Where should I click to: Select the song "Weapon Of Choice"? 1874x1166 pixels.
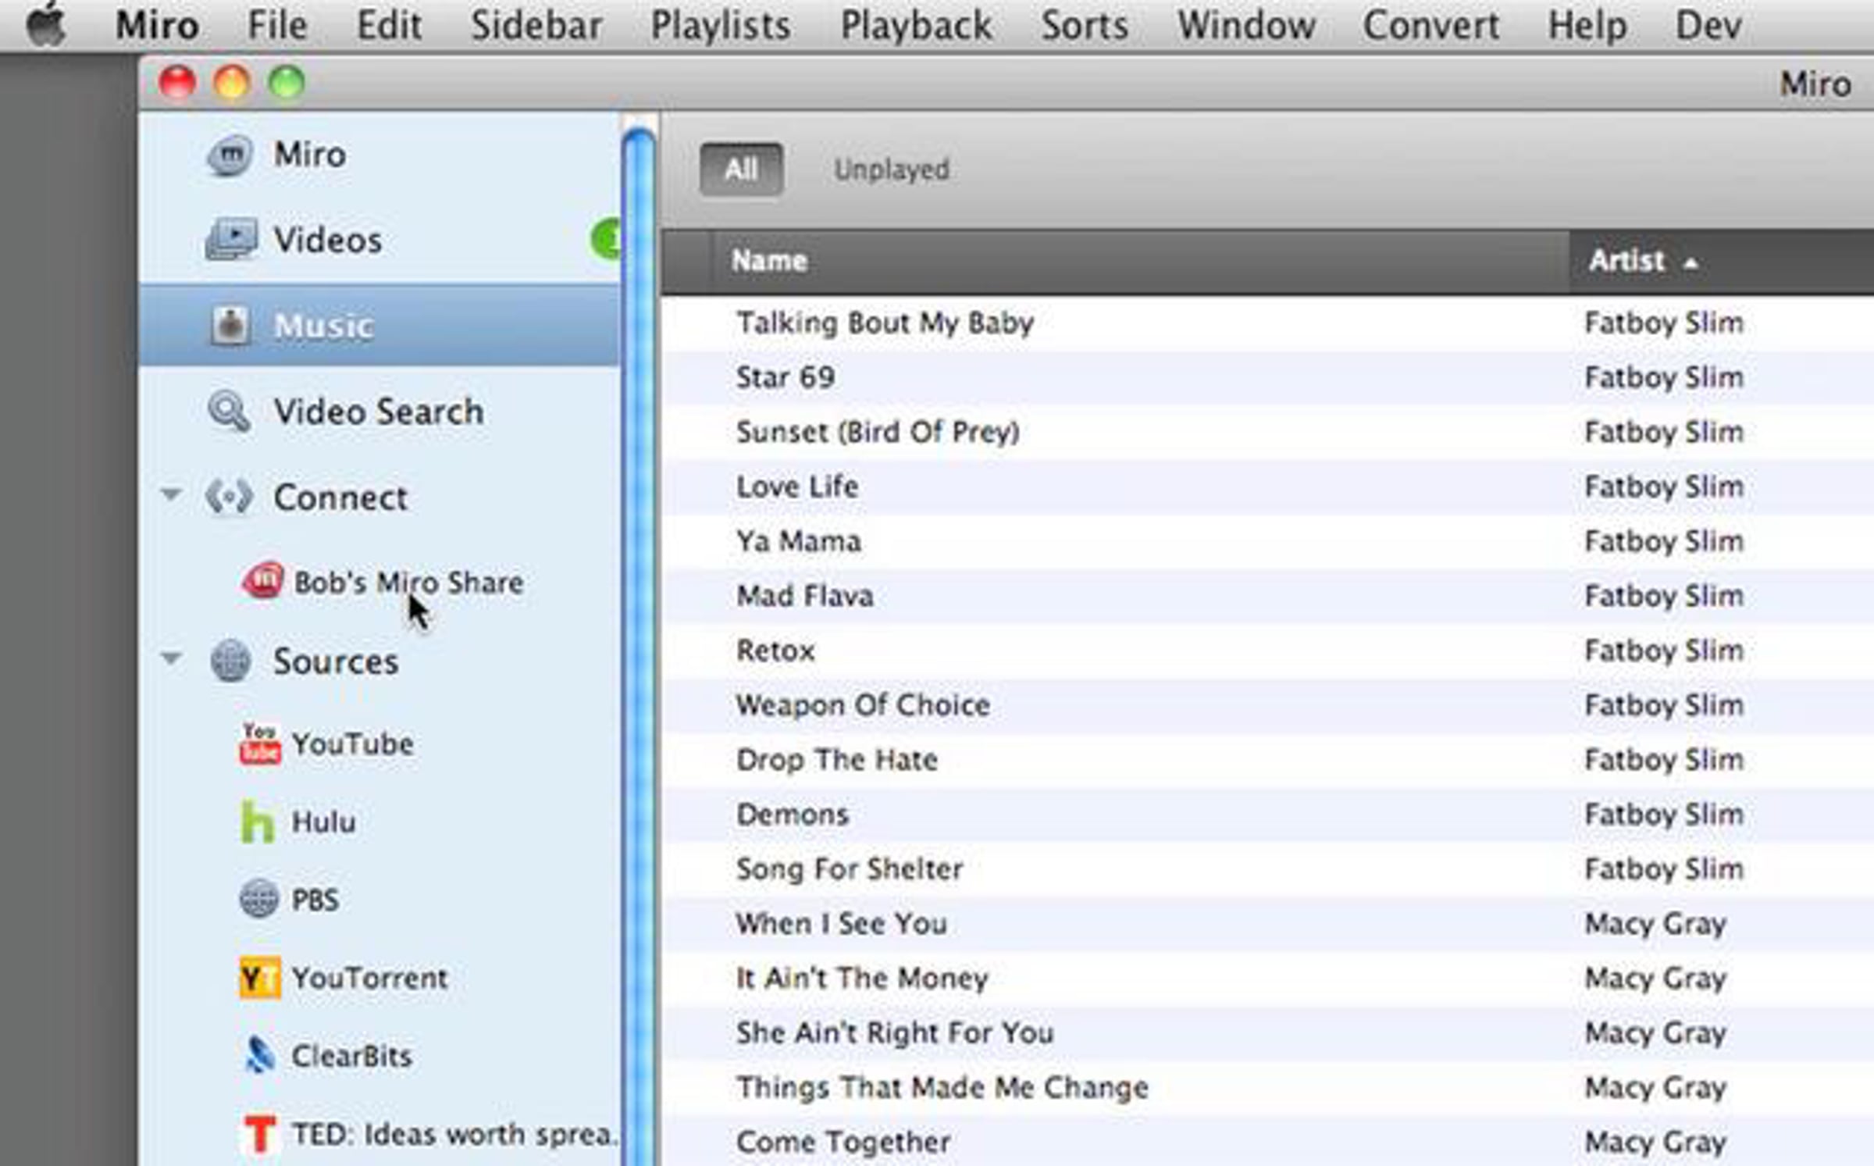pos(863,705)
